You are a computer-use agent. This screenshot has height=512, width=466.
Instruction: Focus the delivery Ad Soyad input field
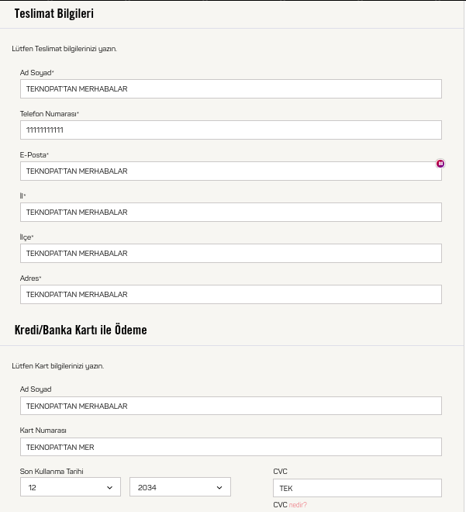point(231,88)
